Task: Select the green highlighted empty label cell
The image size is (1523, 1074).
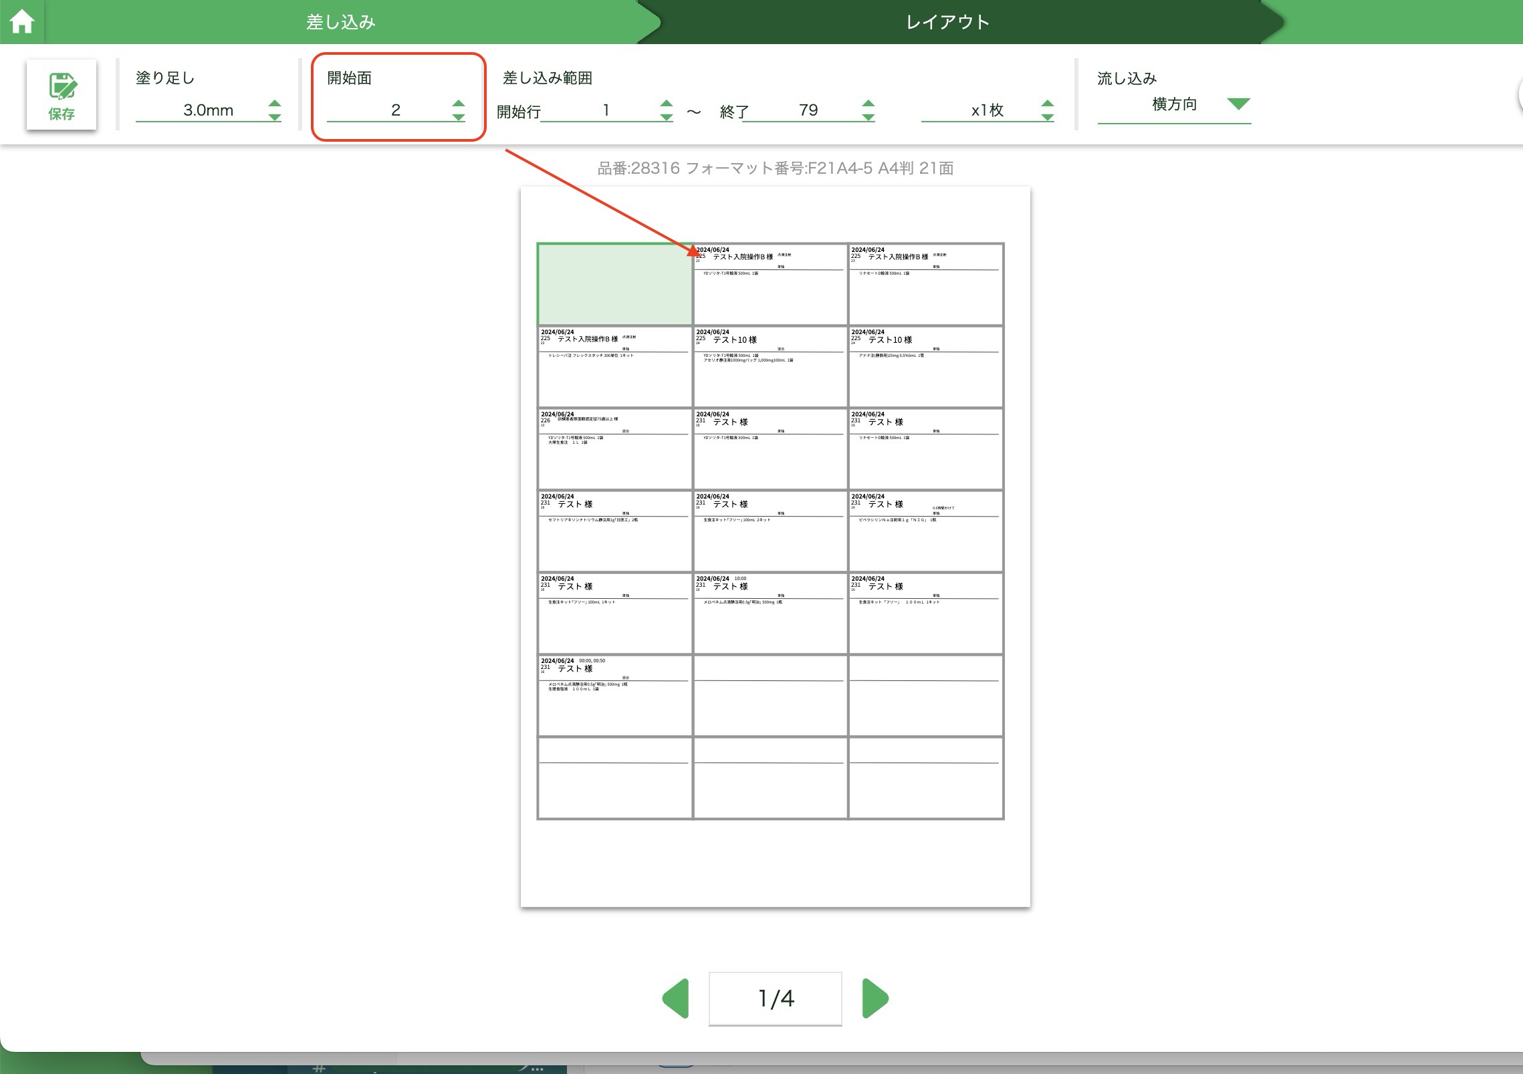Action: click(614, 284)
